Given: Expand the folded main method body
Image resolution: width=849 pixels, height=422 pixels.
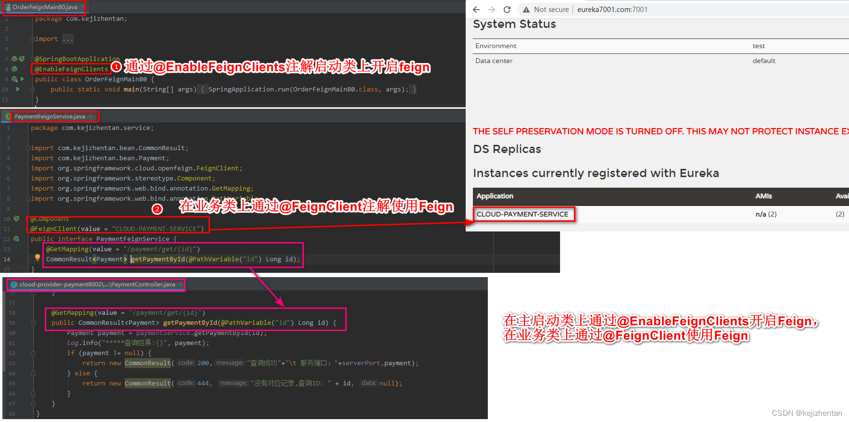Looking at the screenshot, I should pyautogui.click(x=32, y=90).
